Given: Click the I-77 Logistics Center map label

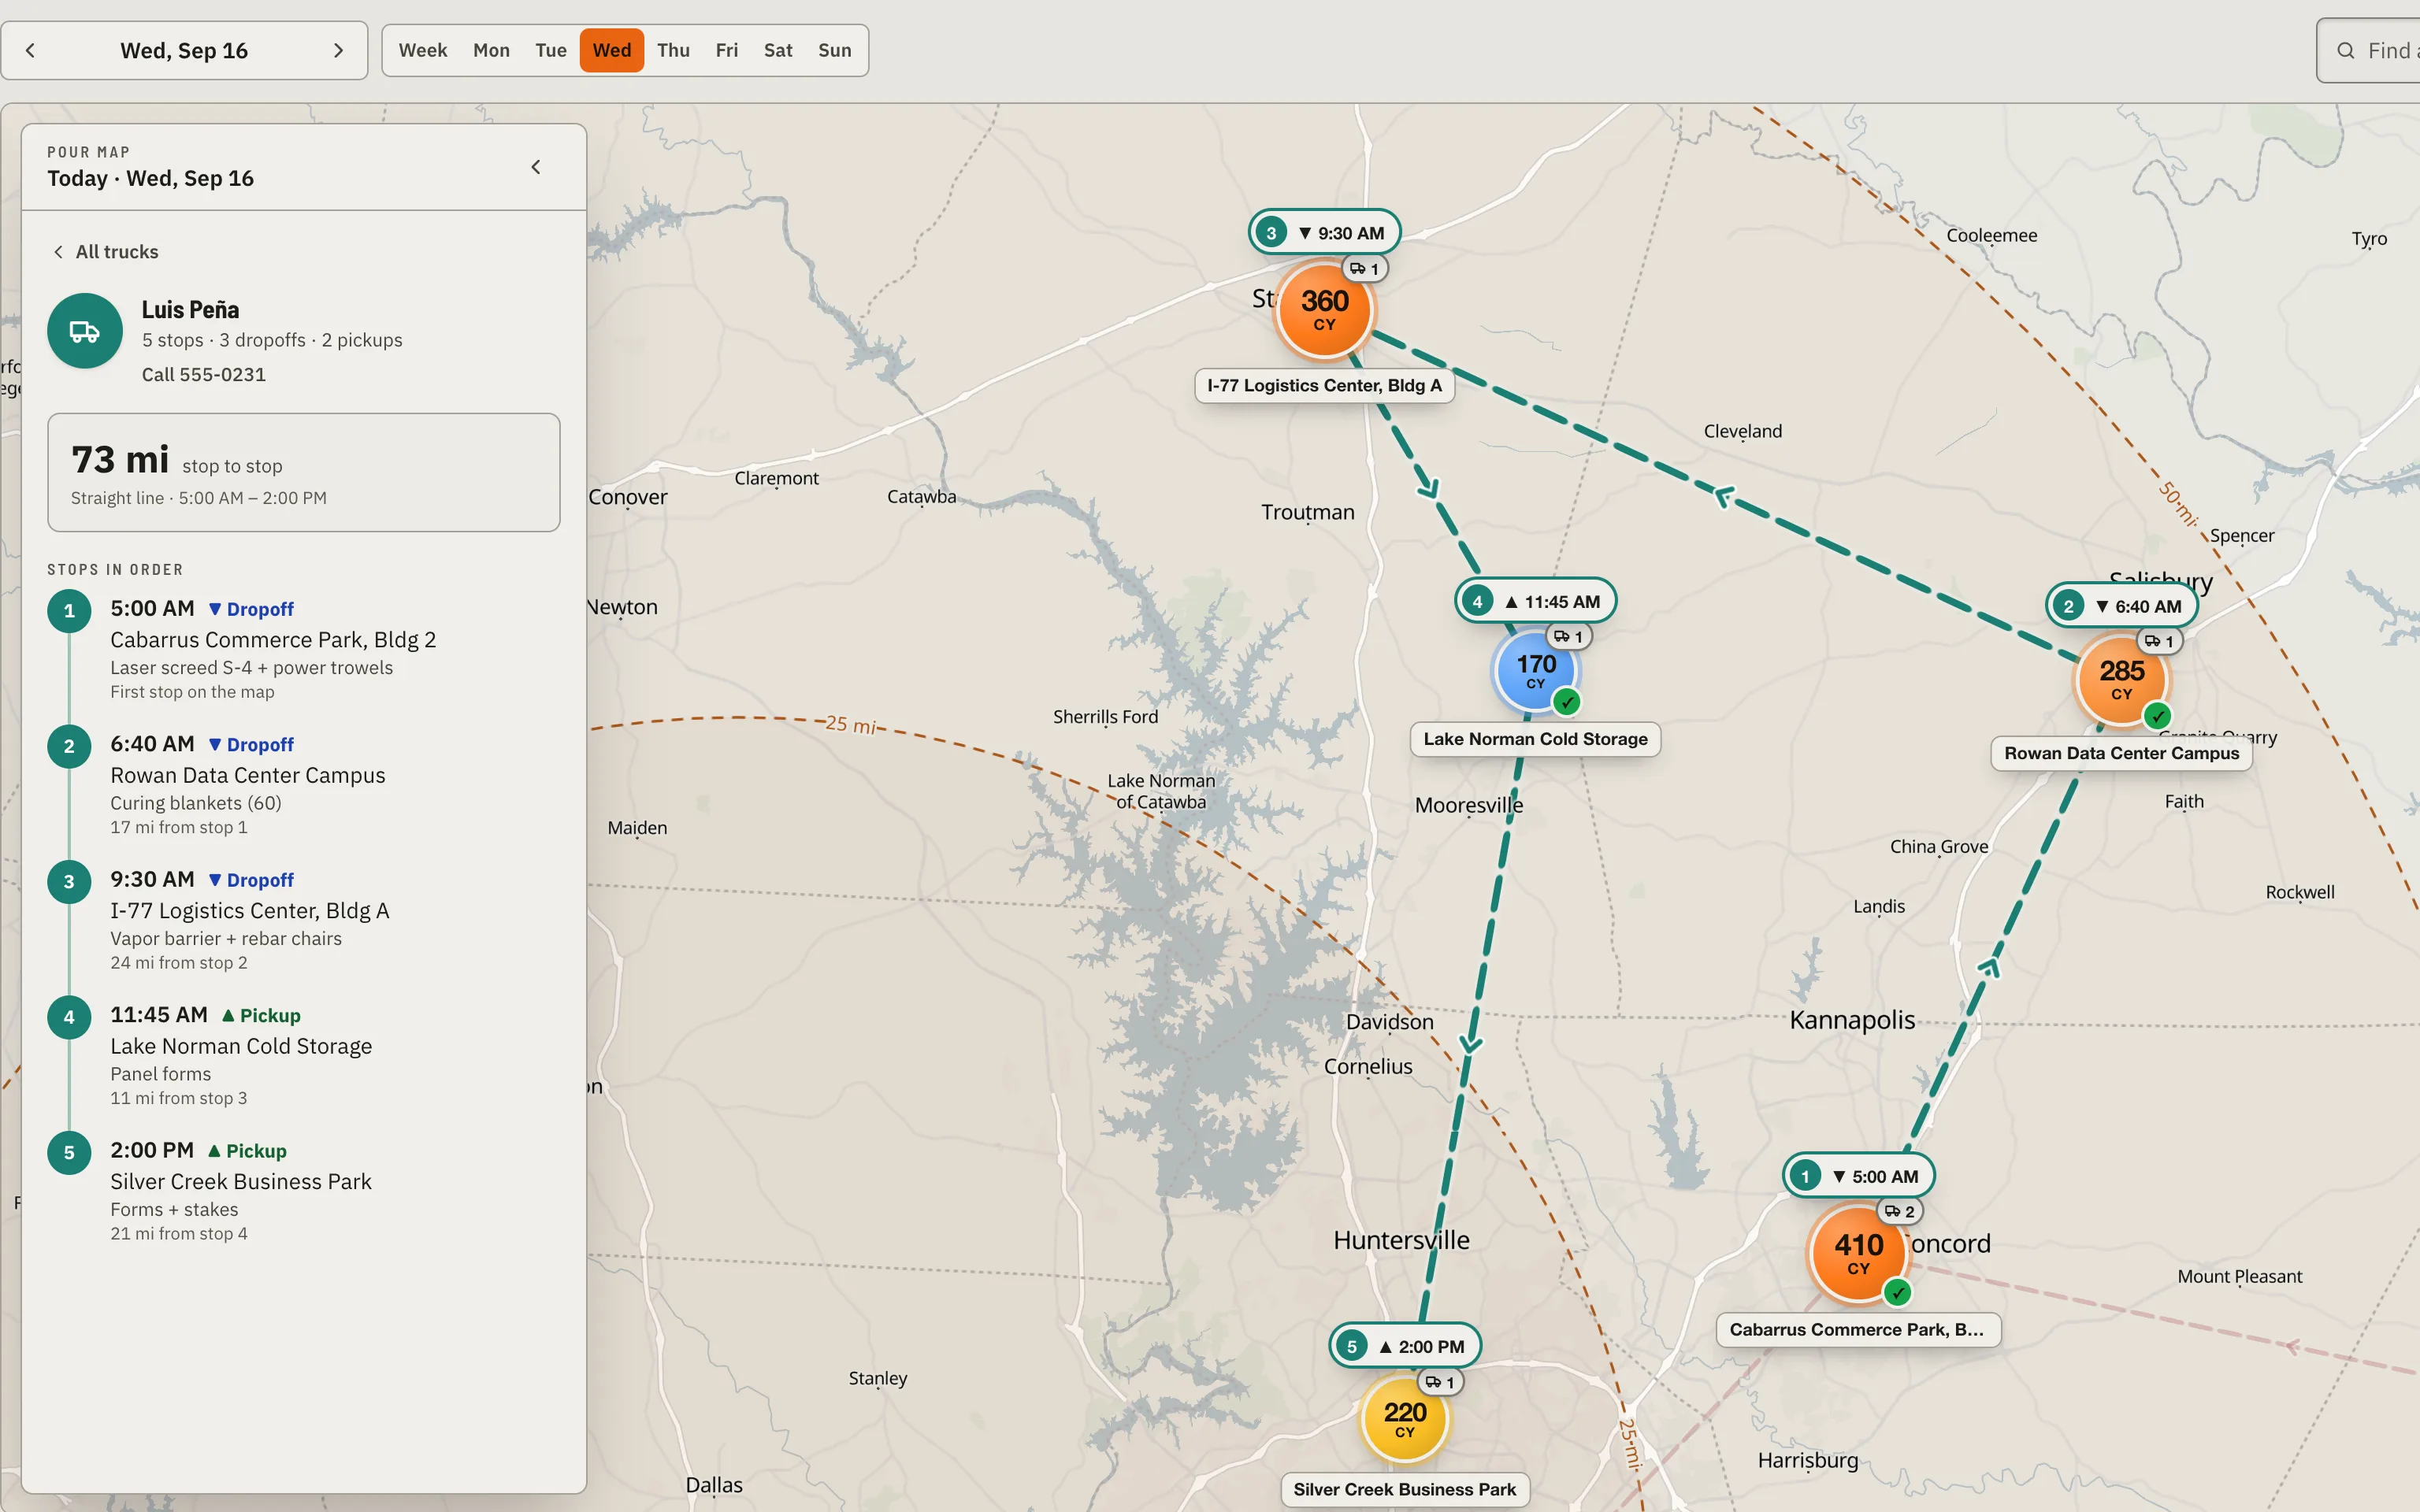Looking at the screenshot, I should click(1324, 386).
